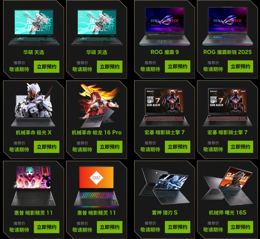The height and width of the screenshot is (239, 260).
Task: Open the ROG 魔霸 9 laptop image
Action: [x=165, y=26]
